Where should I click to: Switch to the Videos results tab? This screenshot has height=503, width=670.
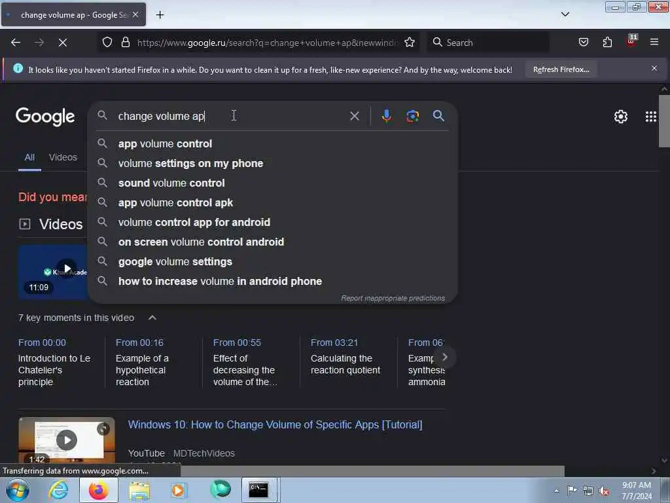click(x=63, y=157)
